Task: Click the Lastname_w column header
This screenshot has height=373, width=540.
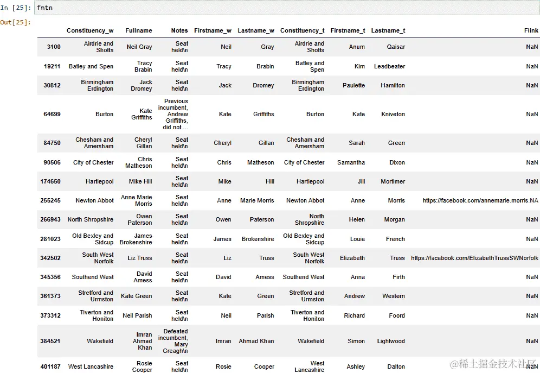Action: (256, 30)
